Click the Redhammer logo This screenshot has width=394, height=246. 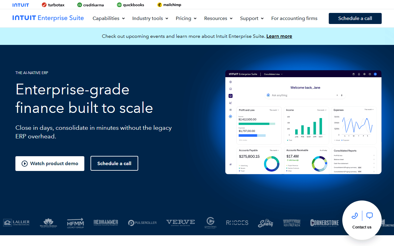tap(106, 223)
